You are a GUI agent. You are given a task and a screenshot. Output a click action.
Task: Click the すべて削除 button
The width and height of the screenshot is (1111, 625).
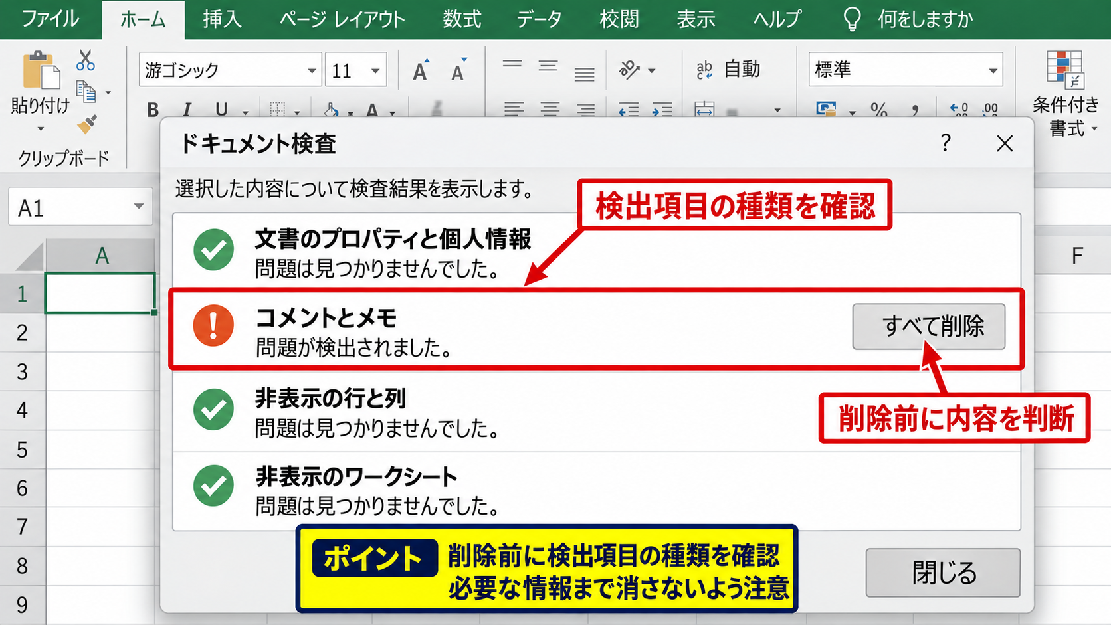(929, 326)
